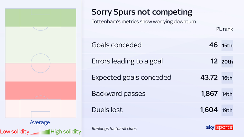
Task: Click the green high solidity wedge icon
Action: 46,131
